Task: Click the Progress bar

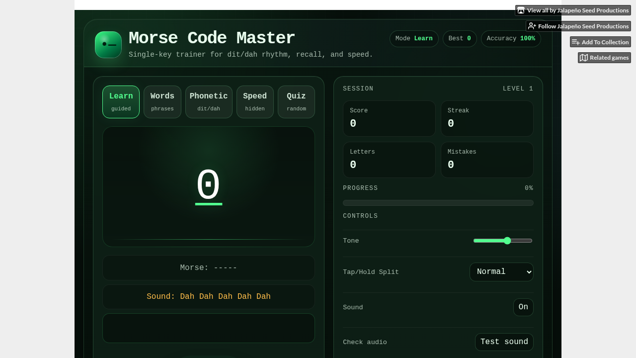Action: 438,203
